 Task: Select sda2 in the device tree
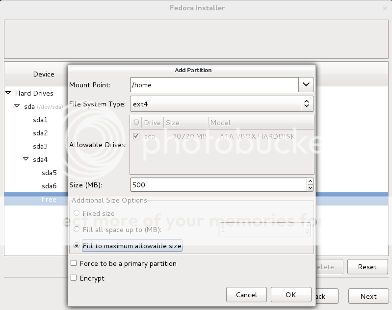point(40,133)
